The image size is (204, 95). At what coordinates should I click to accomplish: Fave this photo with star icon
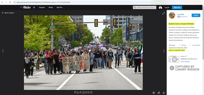point(154,93)
